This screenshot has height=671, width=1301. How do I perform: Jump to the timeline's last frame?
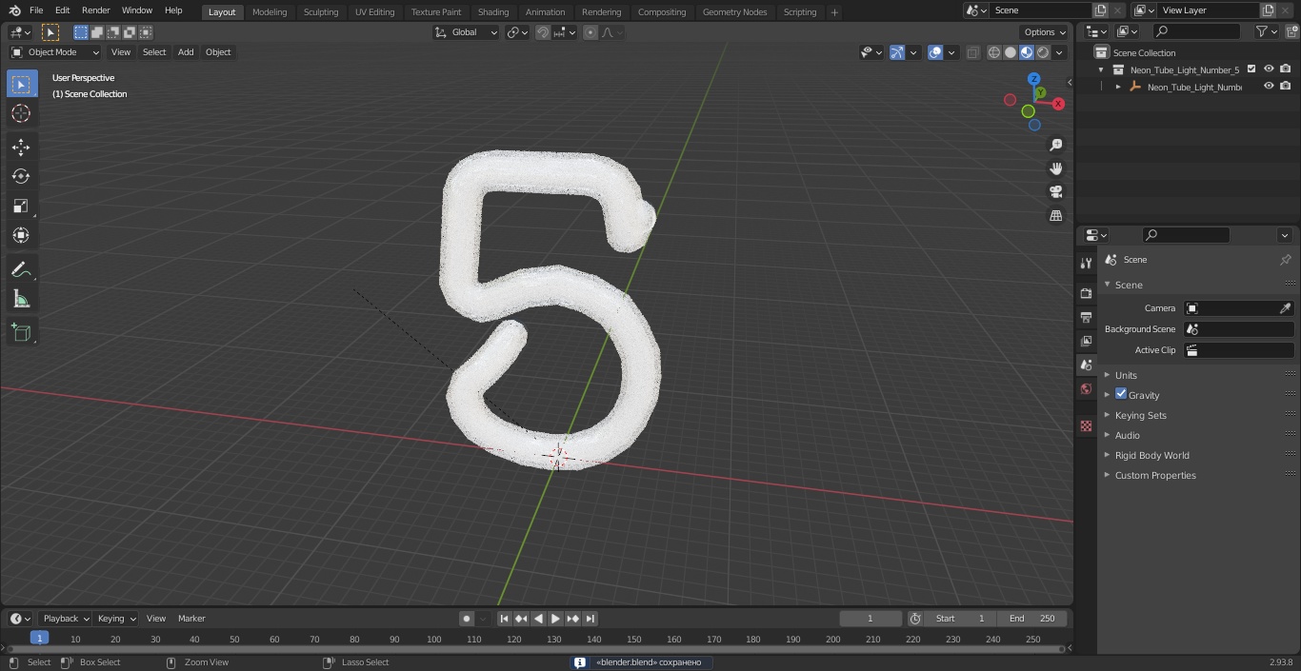[590, 619]
